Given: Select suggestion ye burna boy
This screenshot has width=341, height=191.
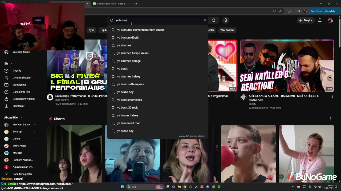Looking at the screenshot, I should click(x=157, y=92).
